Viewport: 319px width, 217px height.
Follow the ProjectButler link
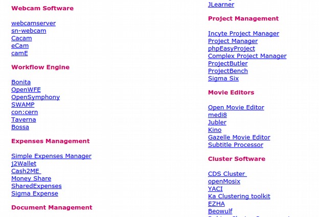[228, 64]
